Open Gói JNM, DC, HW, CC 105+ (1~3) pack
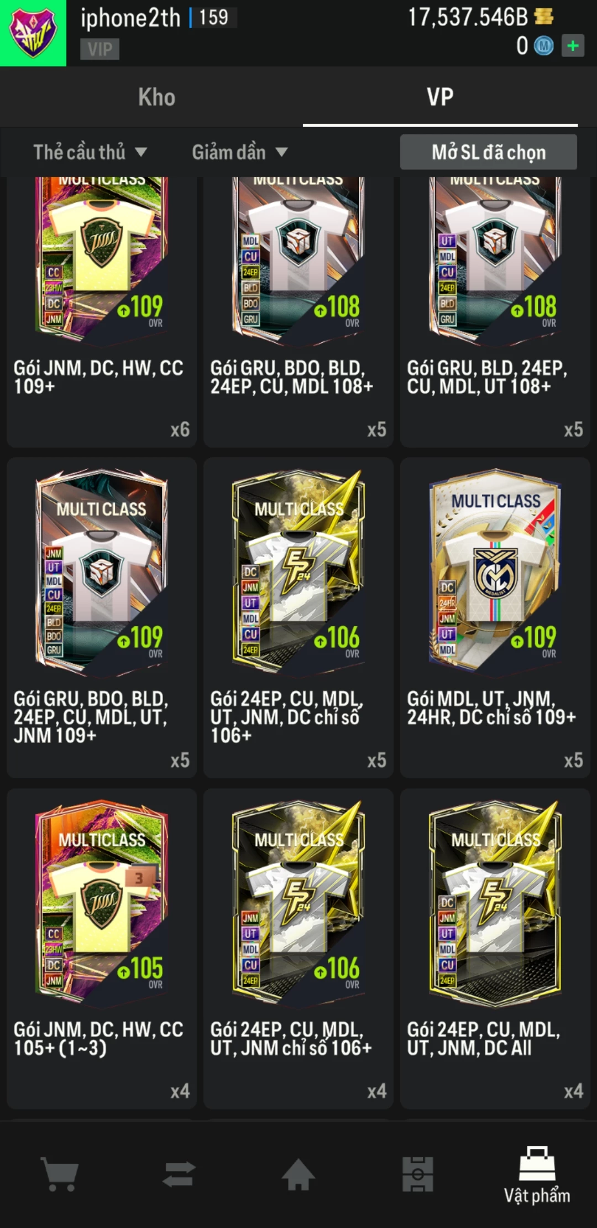 [102, 949]
